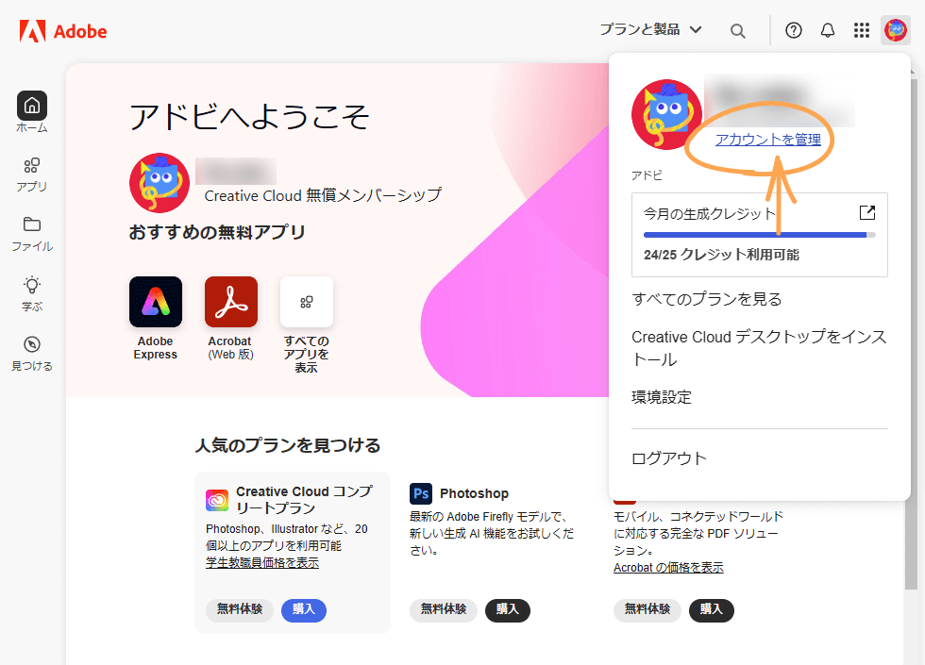Open external link icon for 生成クレジット
925x665 pixels.
[867, 212]
